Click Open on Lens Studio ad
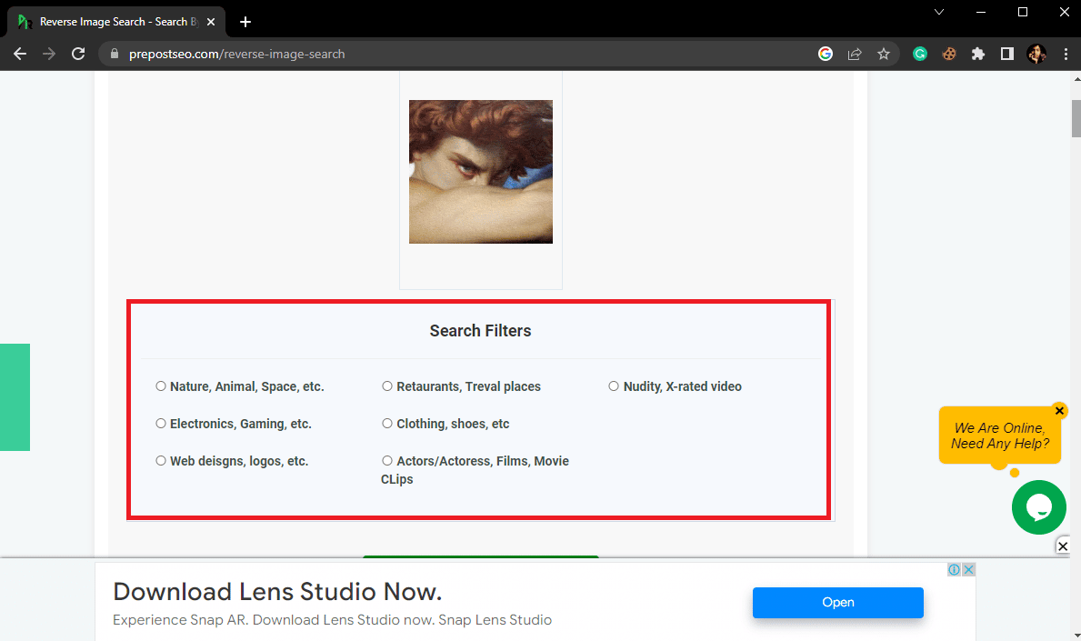 (837, 603)
